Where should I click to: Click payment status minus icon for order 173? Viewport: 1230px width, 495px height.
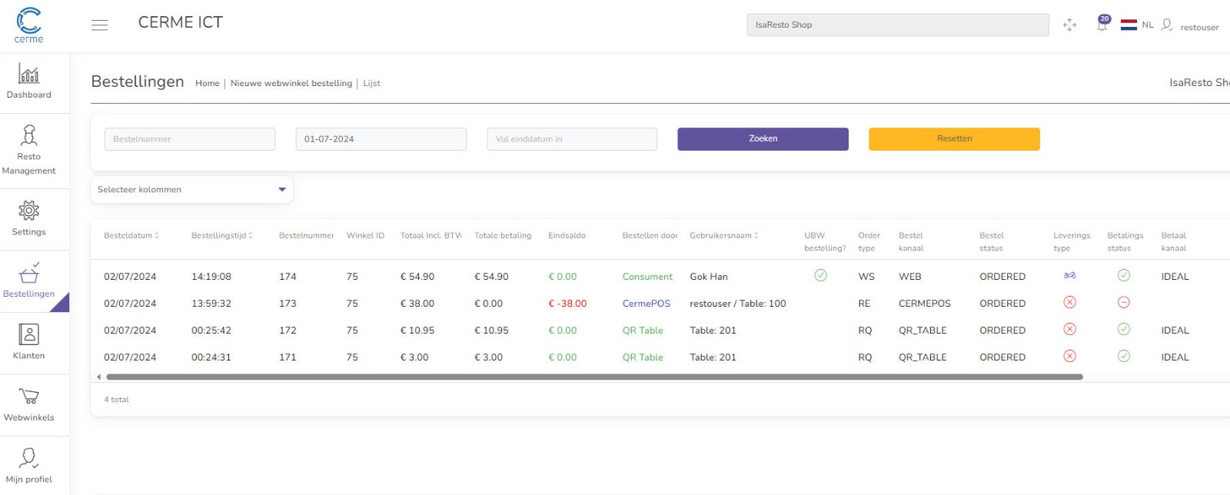click(x=1123, y=302)
